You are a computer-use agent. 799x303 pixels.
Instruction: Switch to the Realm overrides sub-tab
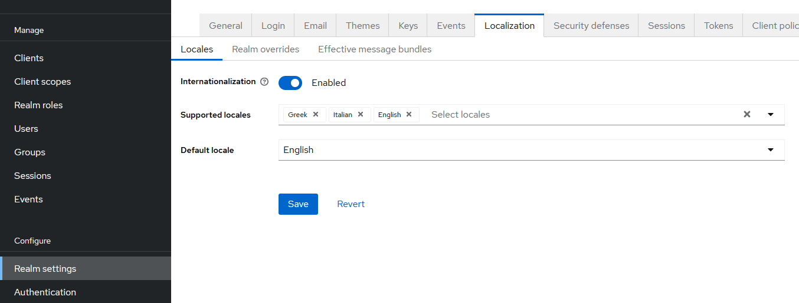click(x=266, y=49)
